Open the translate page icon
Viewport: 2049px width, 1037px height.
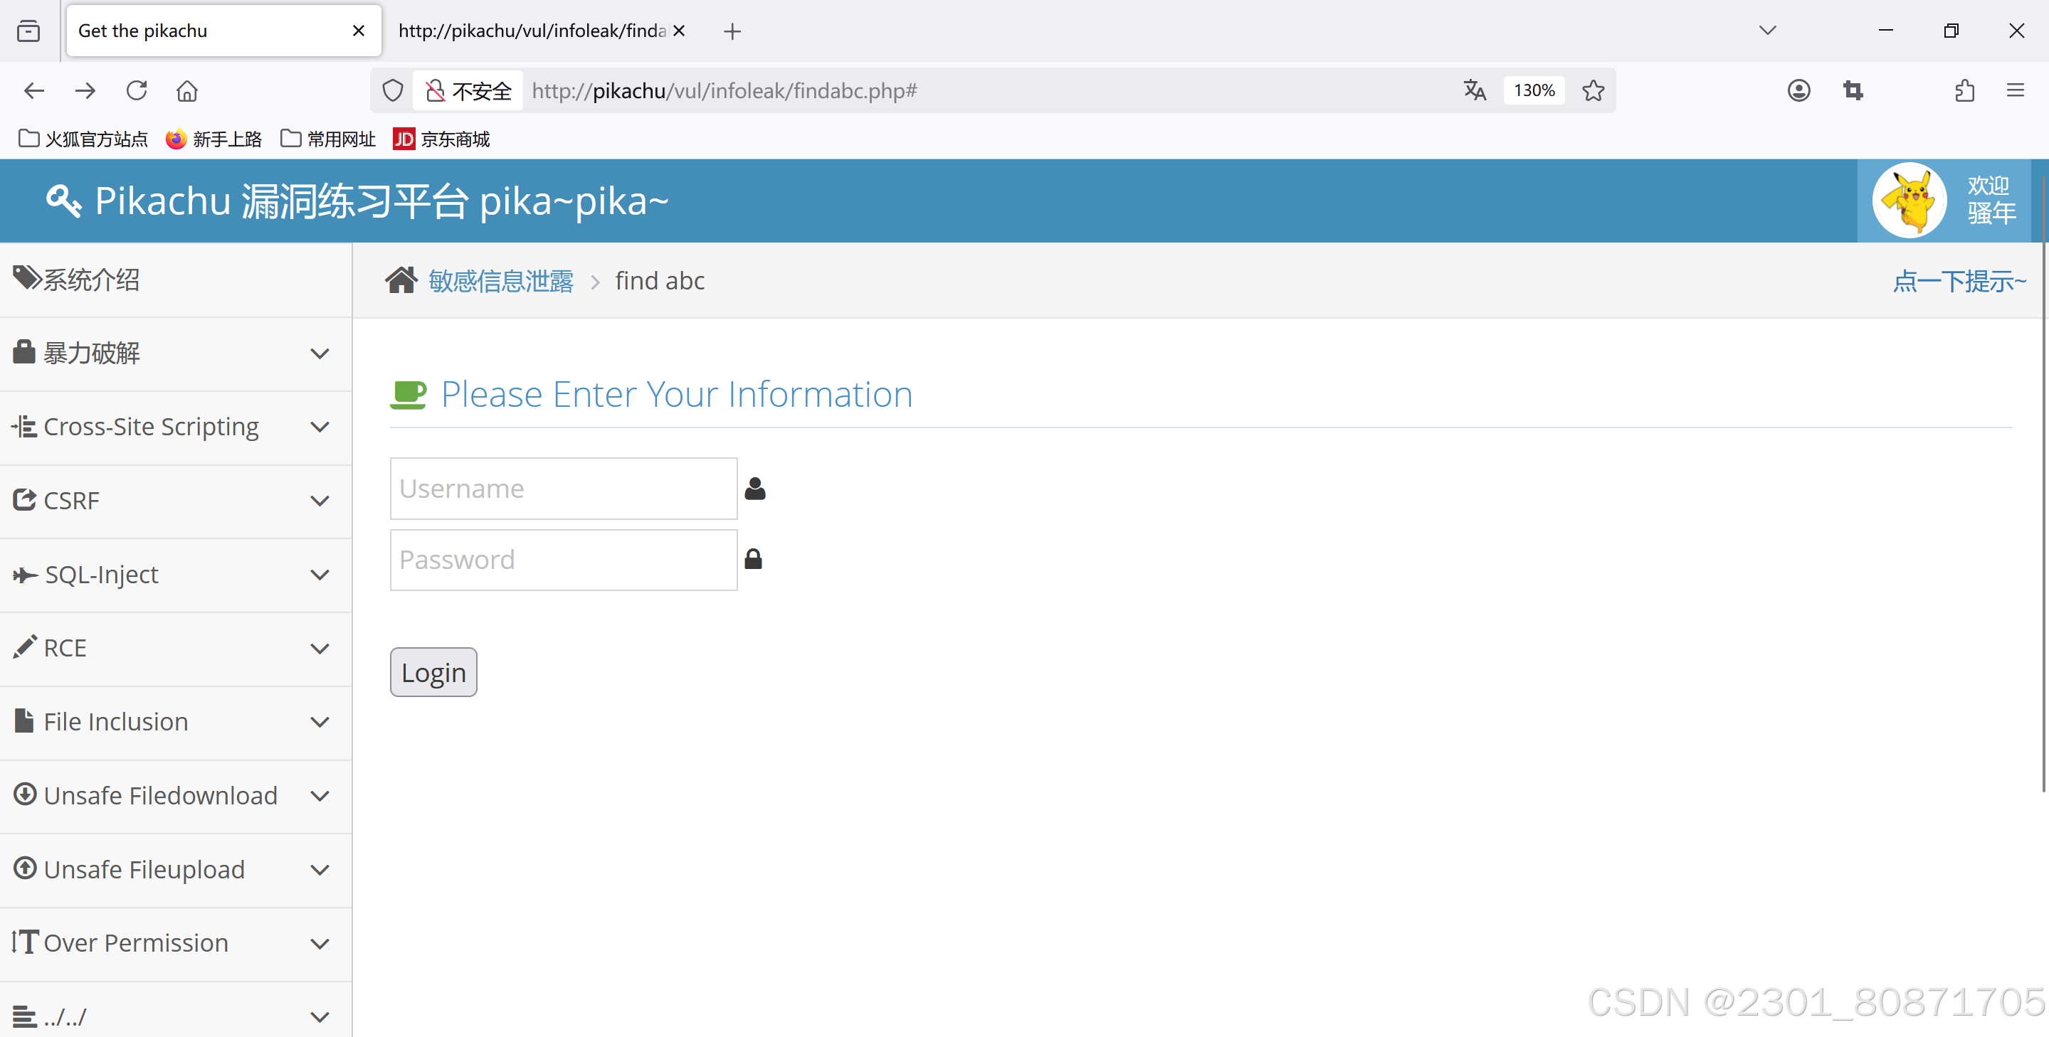(1474, 90)
